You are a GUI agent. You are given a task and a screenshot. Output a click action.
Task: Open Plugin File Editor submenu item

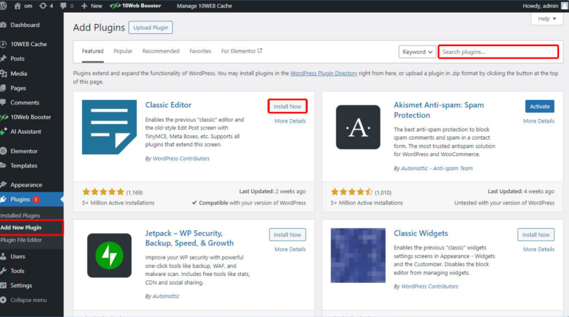pos(21,240)
